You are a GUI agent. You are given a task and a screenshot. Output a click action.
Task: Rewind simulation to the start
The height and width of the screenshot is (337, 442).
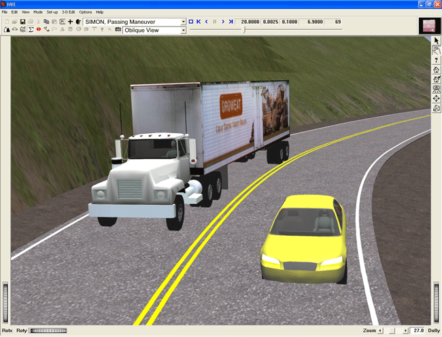click(x=198, y=22)
